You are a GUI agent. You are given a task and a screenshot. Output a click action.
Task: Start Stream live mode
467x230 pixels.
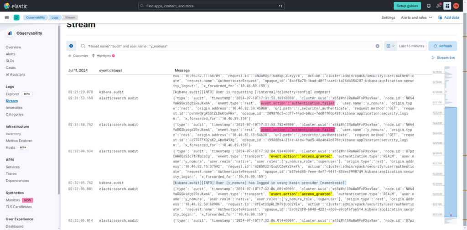[x=443, y=58]
